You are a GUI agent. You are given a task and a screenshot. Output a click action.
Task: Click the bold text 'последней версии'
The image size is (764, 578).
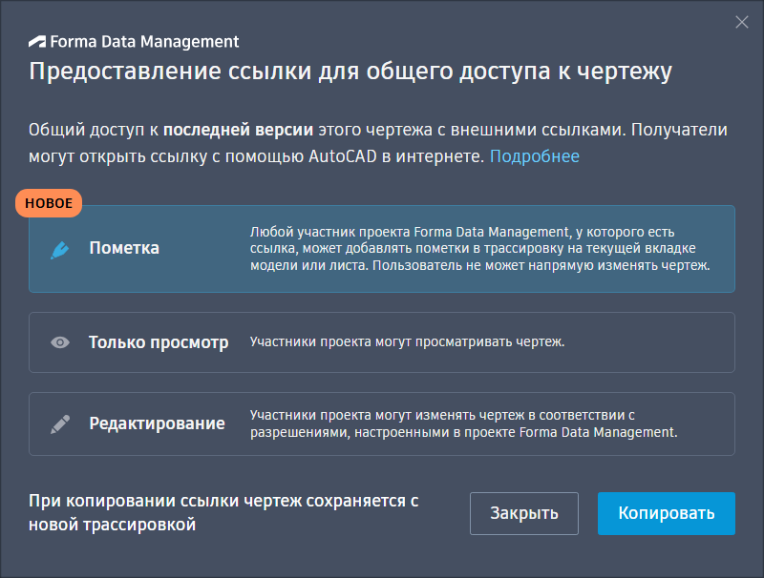[238, 130]
